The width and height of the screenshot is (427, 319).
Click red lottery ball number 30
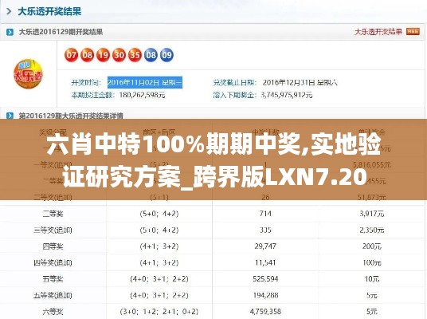tap(119, 55)
